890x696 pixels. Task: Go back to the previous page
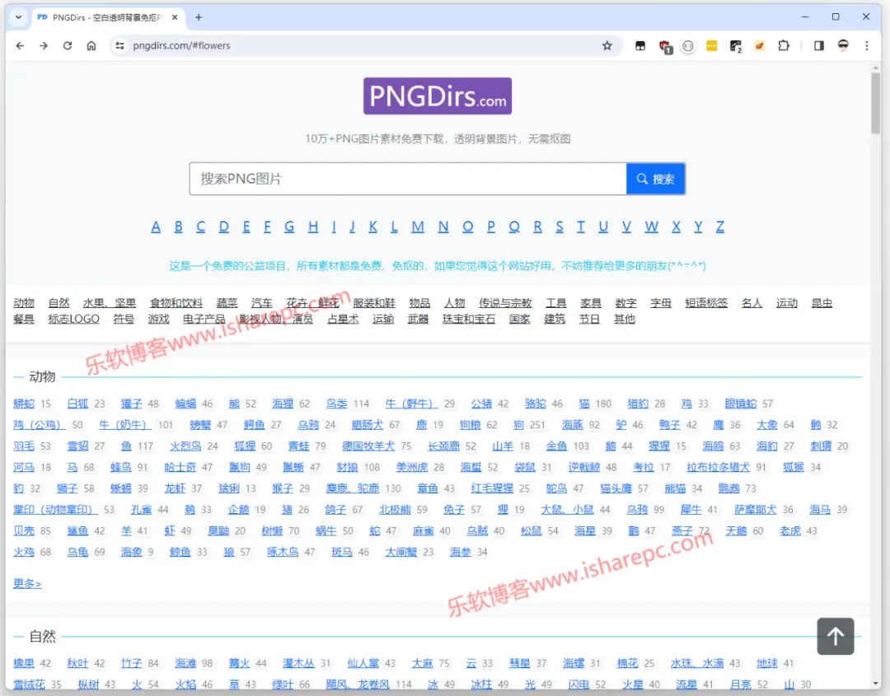[x=20, y=45]
